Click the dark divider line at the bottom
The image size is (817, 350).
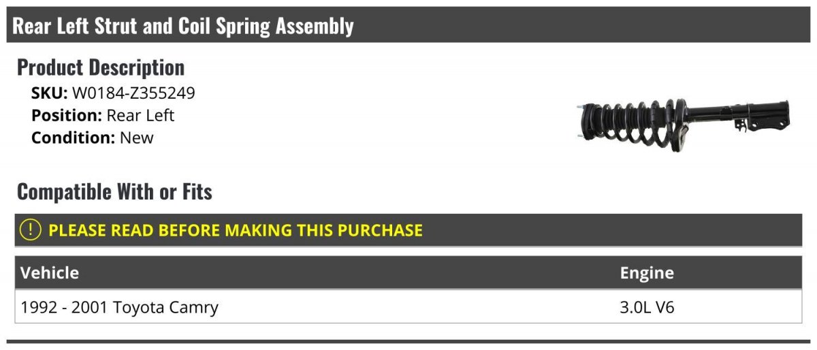click(408, 341)
